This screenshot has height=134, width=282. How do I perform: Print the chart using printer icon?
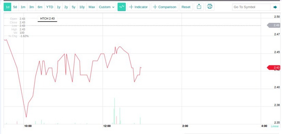210,7
